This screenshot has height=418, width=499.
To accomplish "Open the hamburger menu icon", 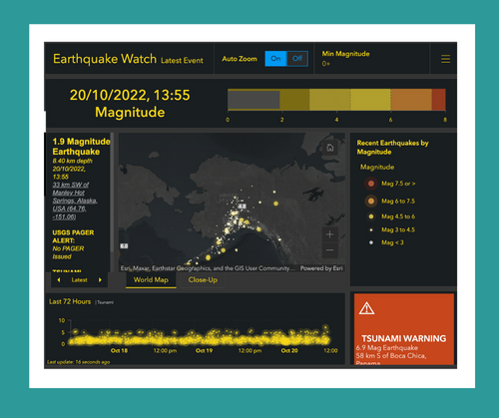I will [x=445, y=59].
